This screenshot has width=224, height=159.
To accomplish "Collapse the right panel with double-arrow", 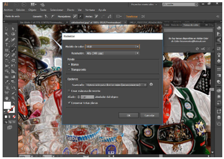I will click(x=207, y=25).
